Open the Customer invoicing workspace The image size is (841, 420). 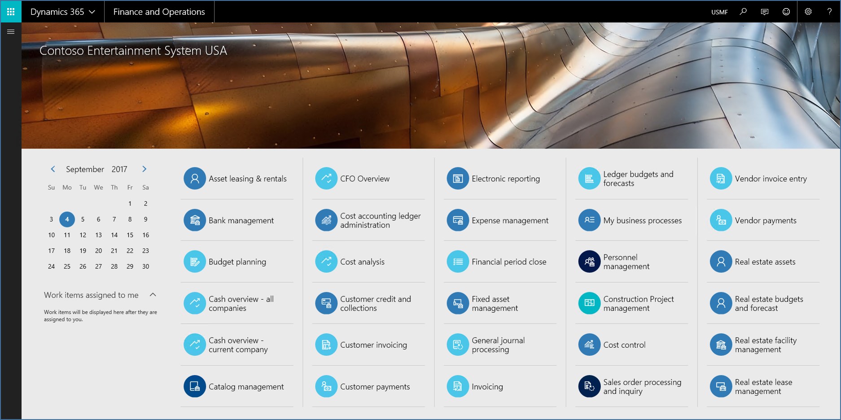coord(368,345)
